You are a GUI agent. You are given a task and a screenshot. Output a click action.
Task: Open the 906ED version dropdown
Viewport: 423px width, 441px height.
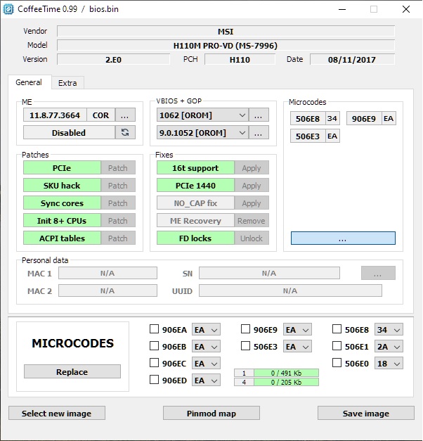[206, 380]
